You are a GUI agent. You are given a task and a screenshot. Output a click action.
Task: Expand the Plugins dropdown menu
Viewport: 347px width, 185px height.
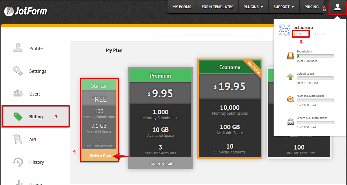pos(253,7)
